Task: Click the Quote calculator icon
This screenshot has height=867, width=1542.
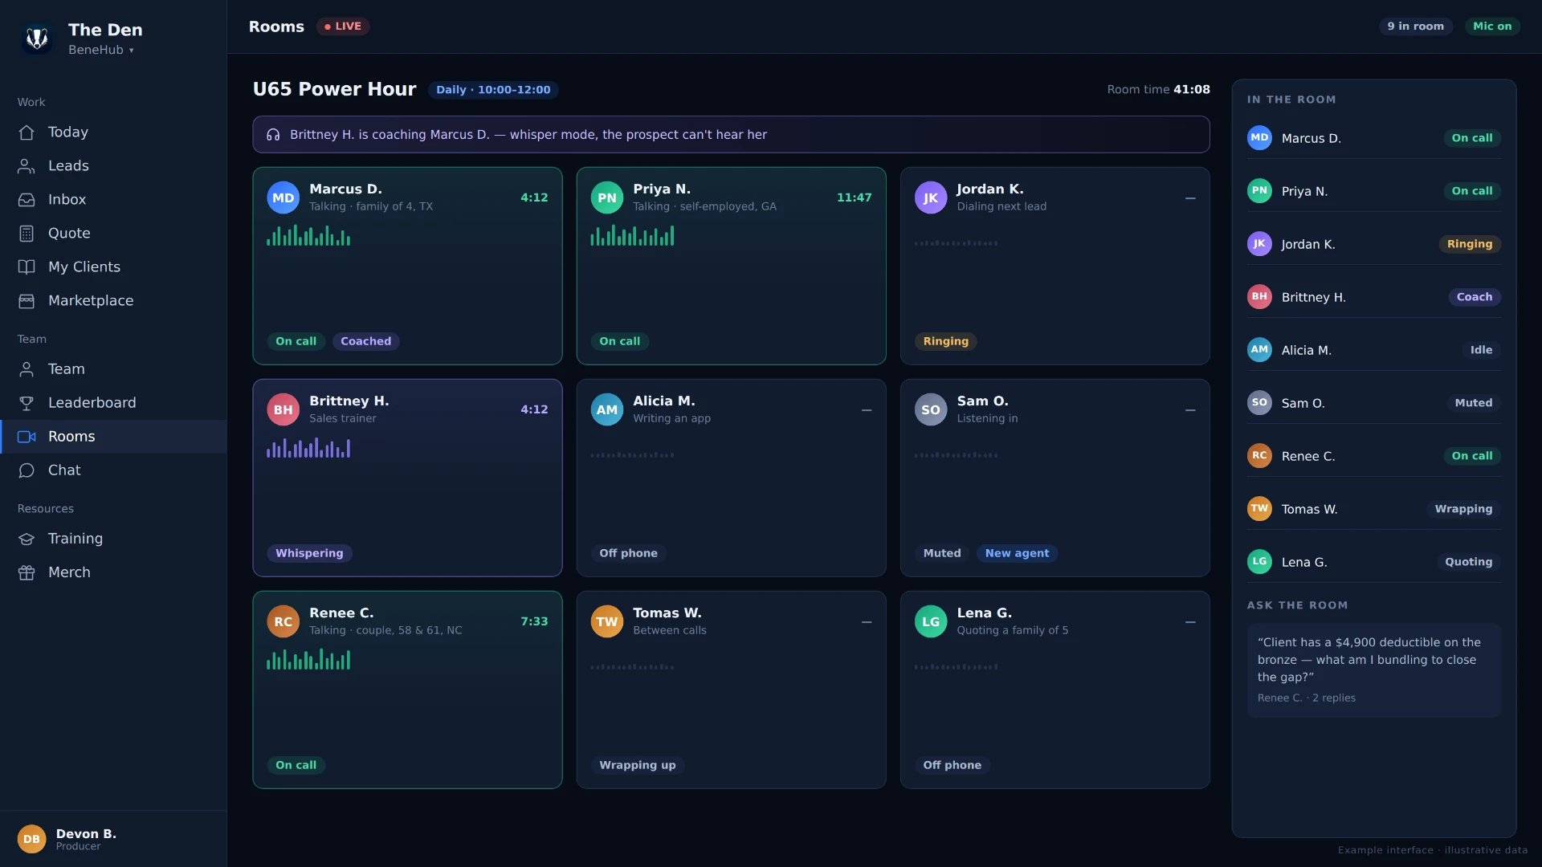Action: click(27, 234)
